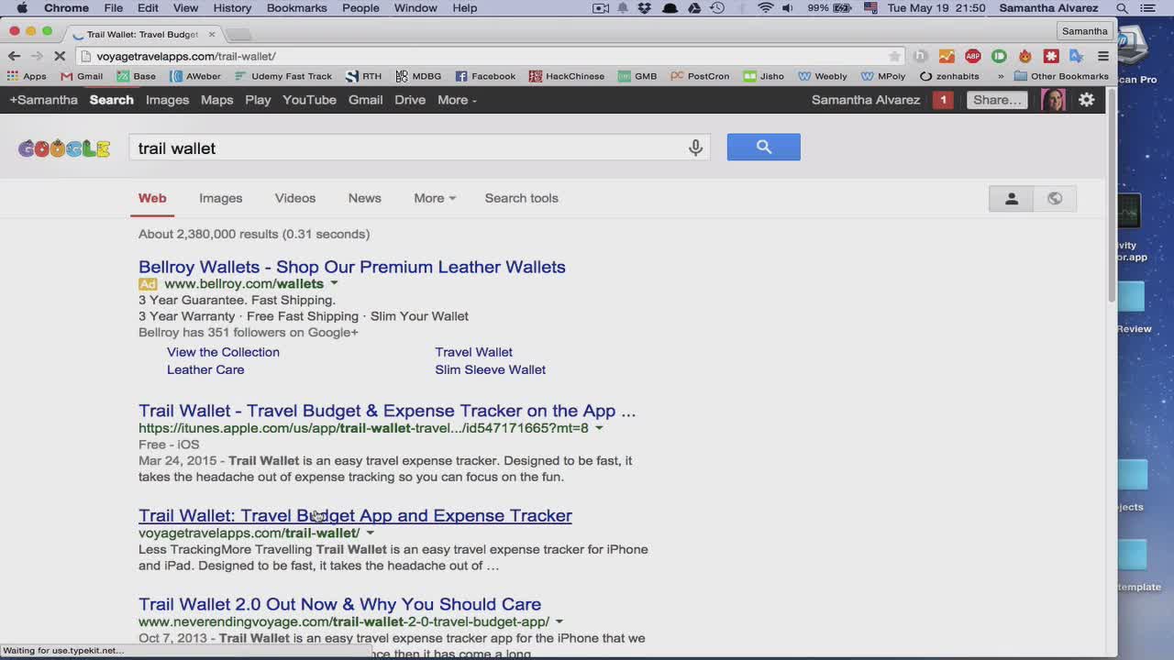1174x660 pixels.
Task: Open the orange chart extension icon
Action: tap(947, 56)
